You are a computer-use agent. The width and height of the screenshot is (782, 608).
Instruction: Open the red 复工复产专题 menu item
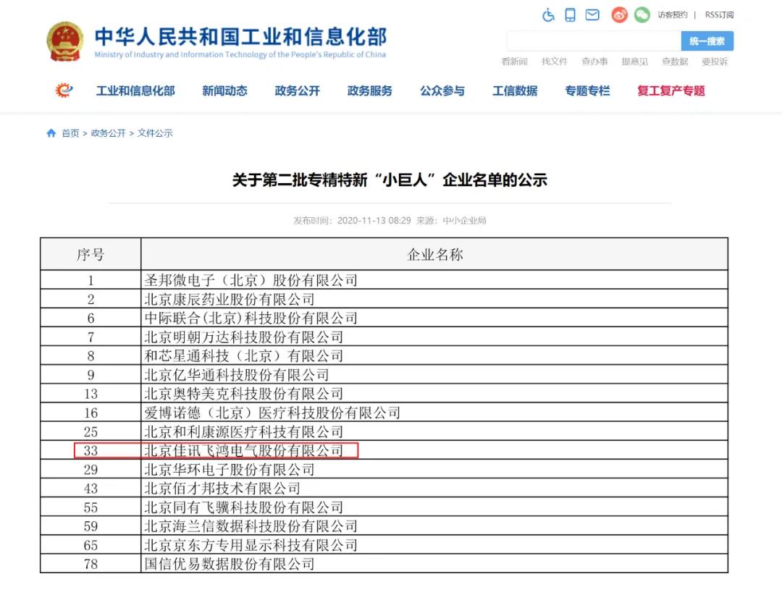(670, 91)
